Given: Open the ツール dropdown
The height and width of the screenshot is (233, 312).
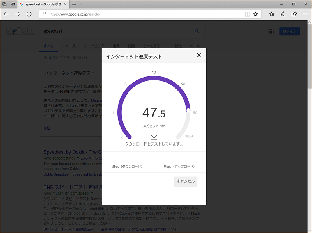Looking at the screenshot, I should click(195, 46).
